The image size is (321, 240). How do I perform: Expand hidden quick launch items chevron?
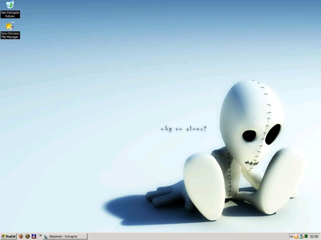point(40,236)
